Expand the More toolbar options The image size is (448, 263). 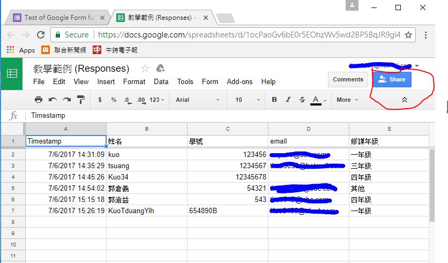coord(347,100)
